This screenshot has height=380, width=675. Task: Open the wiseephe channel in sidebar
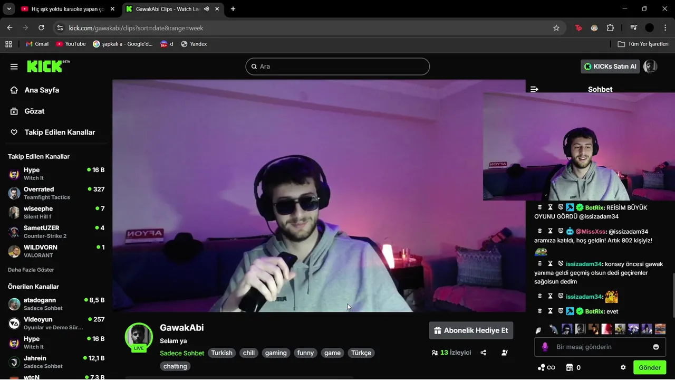(x=56, y=212)
